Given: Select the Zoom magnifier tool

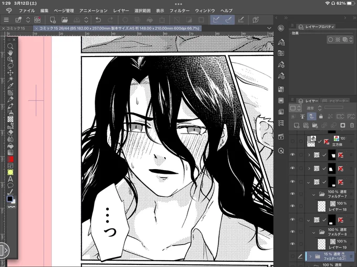Looking at the screenshot, I should click(10, 46).
